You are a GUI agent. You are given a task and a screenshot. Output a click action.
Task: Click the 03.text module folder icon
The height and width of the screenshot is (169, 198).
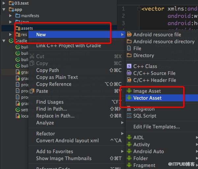(11, 3)
